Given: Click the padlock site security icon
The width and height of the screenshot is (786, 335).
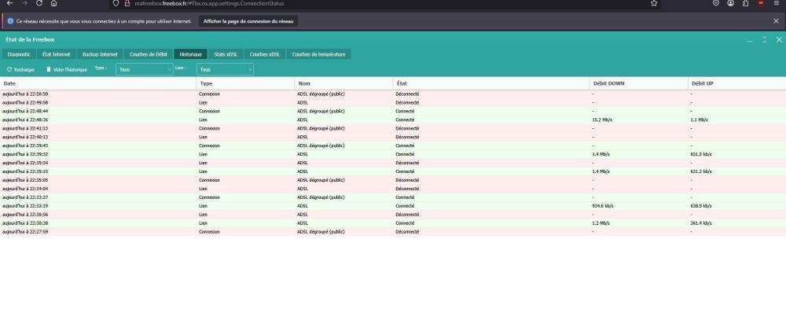Looking at the screenshot, I should [x=127, y=3].
